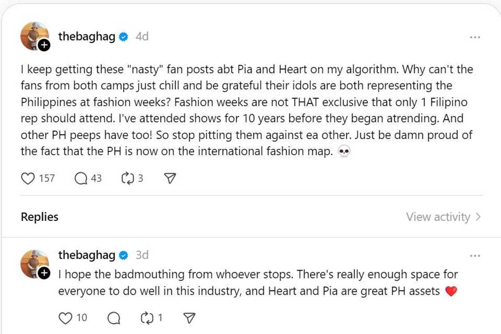Open comments on the main post
501x334 pixels.
pos(81,178)
